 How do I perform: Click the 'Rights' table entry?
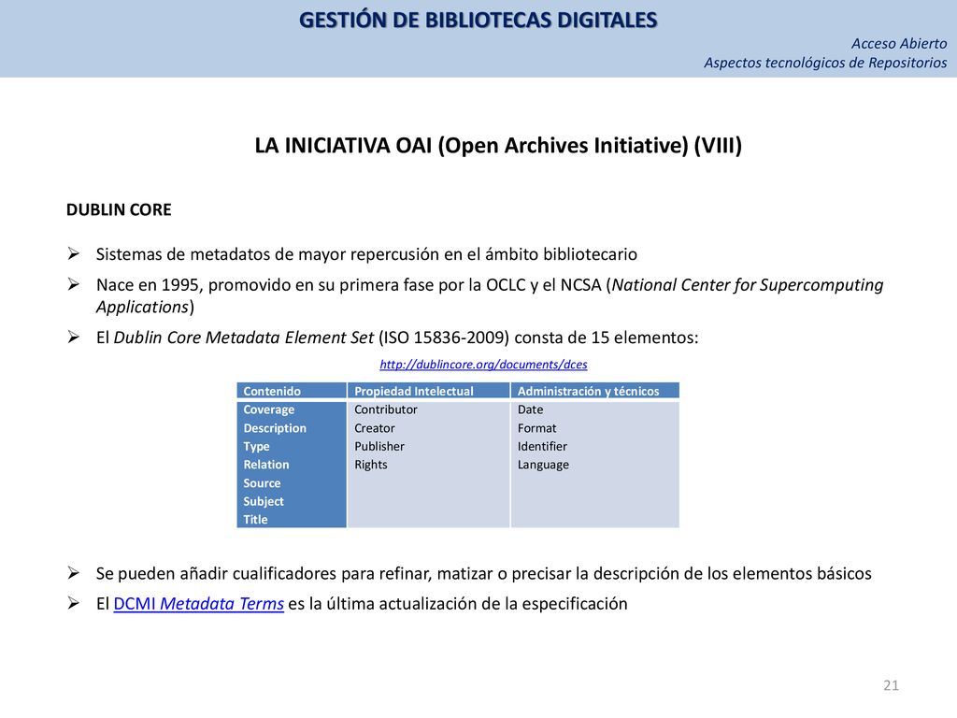(x=370, y=465)
